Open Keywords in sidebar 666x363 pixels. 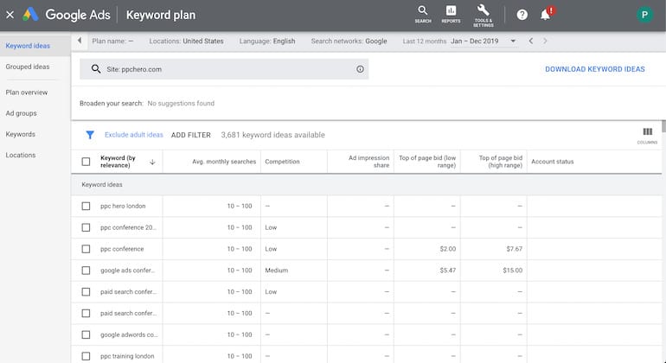[x=21, y=134]
